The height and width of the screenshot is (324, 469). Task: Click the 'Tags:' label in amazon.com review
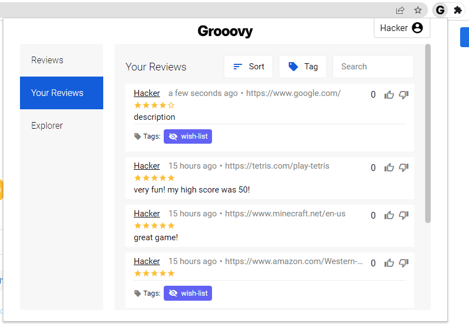(152, 293)
